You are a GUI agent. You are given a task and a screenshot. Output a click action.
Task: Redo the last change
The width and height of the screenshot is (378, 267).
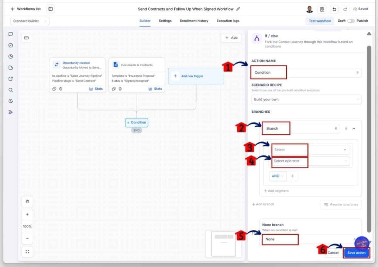coord(345,9)
